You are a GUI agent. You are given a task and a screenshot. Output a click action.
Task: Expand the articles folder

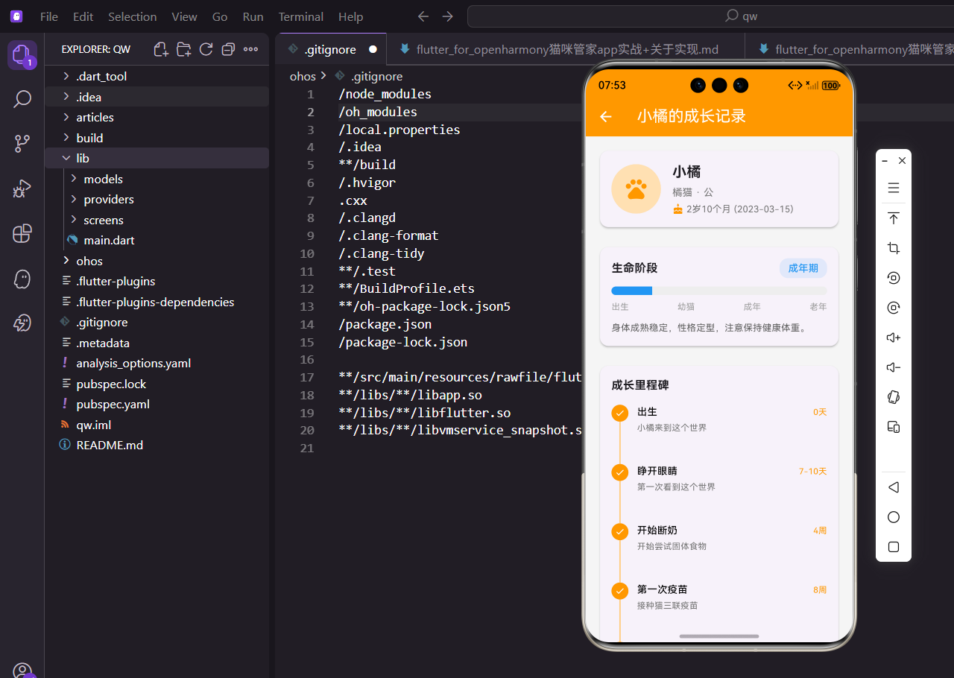coord(157,117)
